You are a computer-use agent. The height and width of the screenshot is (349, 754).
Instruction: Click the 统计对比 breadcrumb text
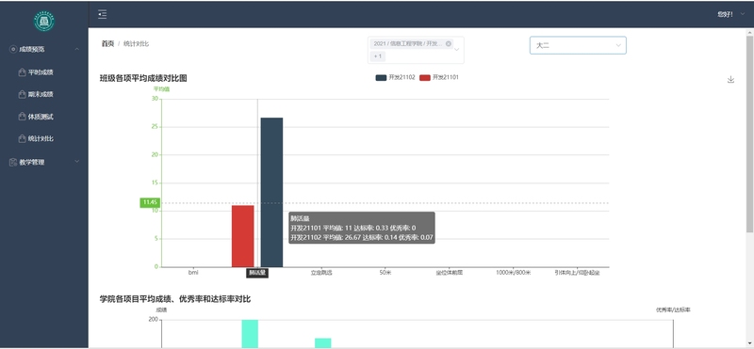click(x=136, y=43)
